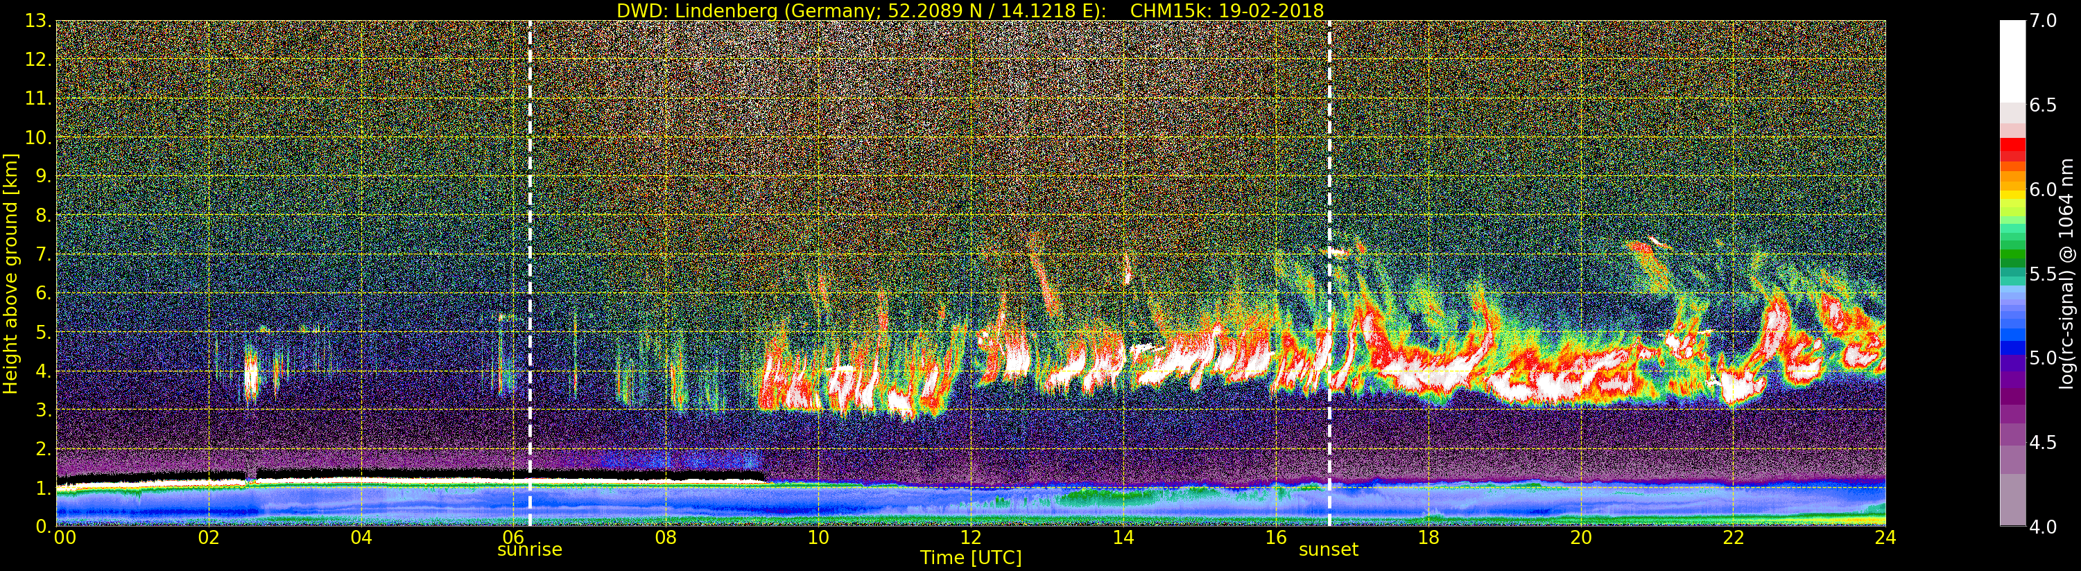
Task: Click the 4.5 tick on the colorbar
Action: (2043, 443)
